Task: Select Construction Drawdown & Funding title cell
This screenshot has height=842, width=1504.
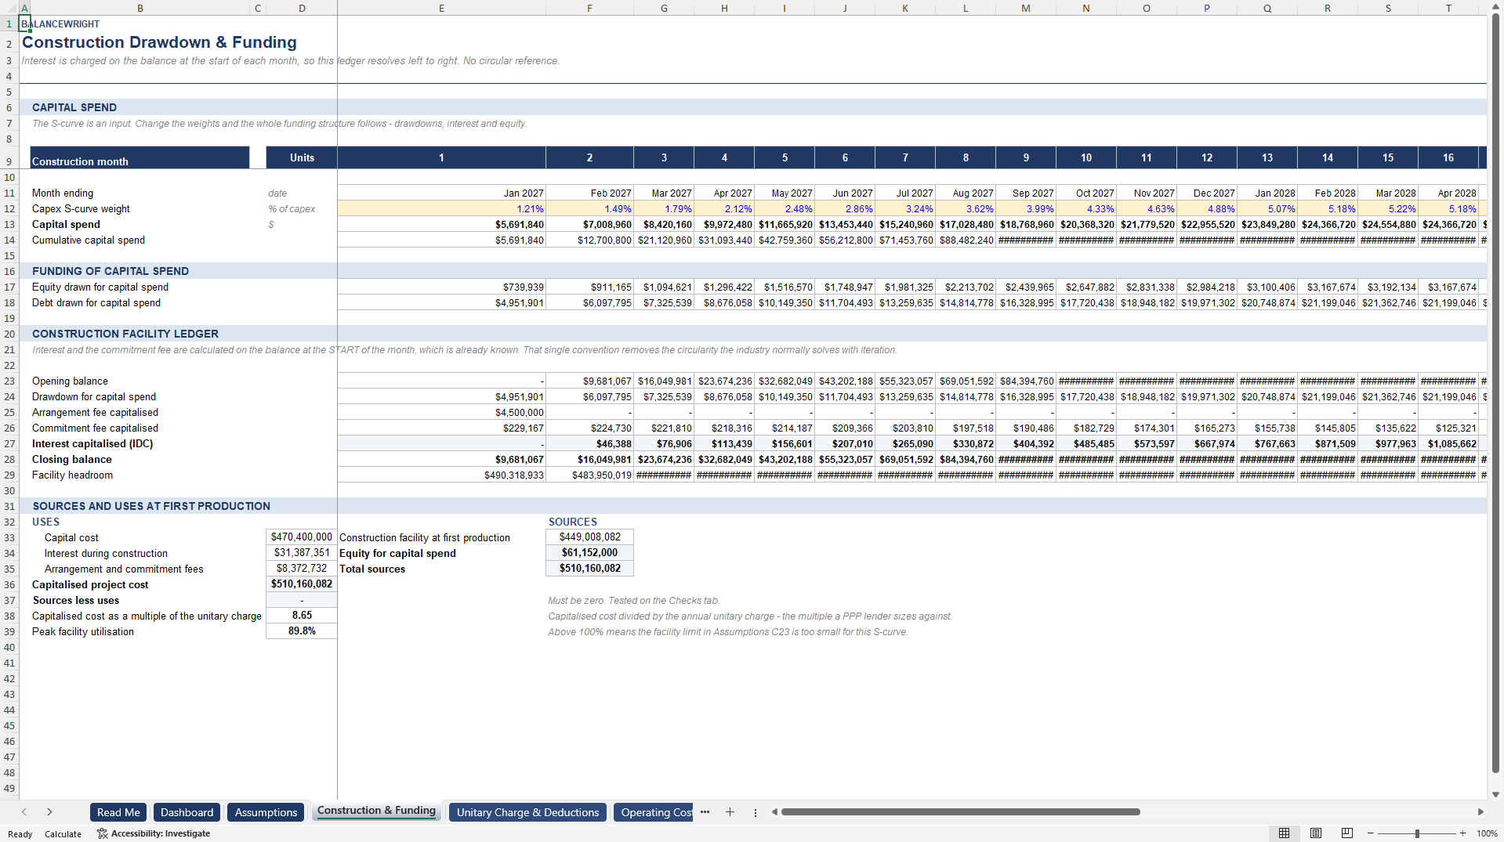Action: click(x=159, y=42)
